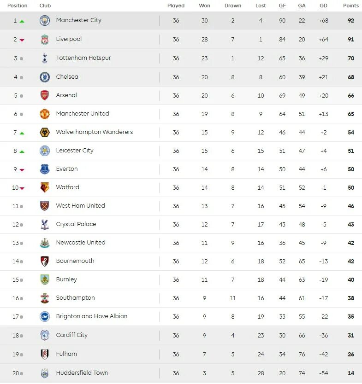The width and height of the screenshot is (362, 384).
Task: Expand the Crystal Palace table row
Action: [181, 225]
